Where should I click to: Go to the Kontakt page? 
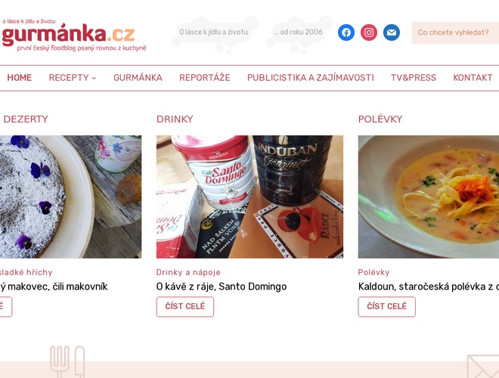click(x=473, y=78)
